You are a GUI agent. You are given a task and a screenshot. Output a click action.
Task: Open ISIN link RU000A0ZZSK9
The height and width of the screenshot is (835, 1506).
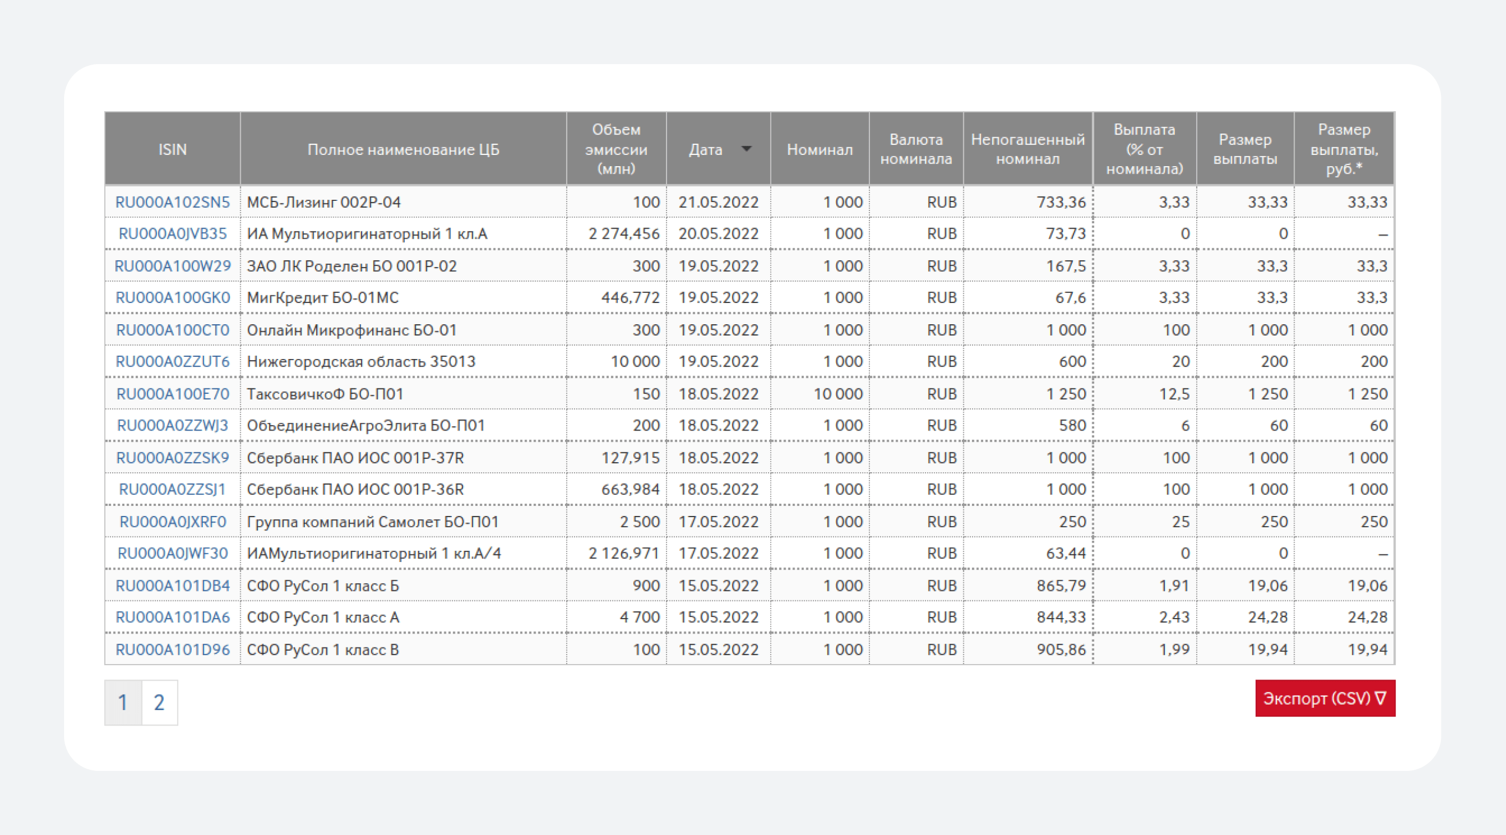(172, 457)
